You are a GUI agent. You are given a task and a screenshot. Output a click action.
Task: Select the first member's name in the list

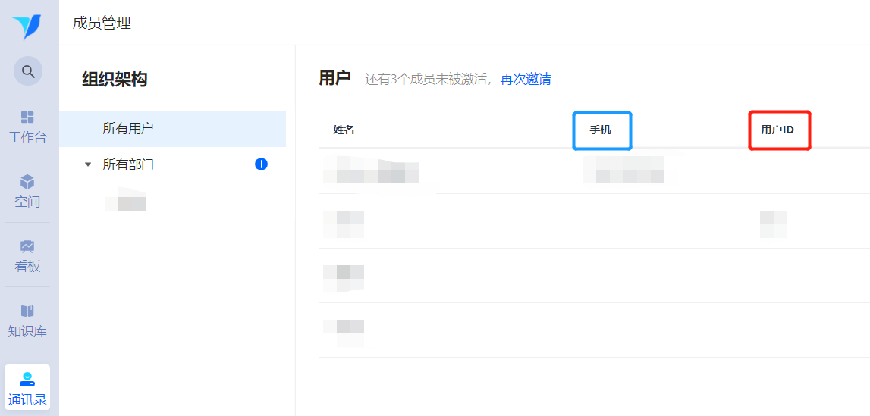370,170
